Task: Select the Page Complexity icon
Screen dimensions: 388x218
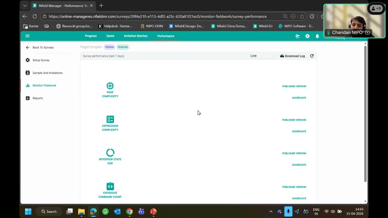Action: tap(110, 86)
